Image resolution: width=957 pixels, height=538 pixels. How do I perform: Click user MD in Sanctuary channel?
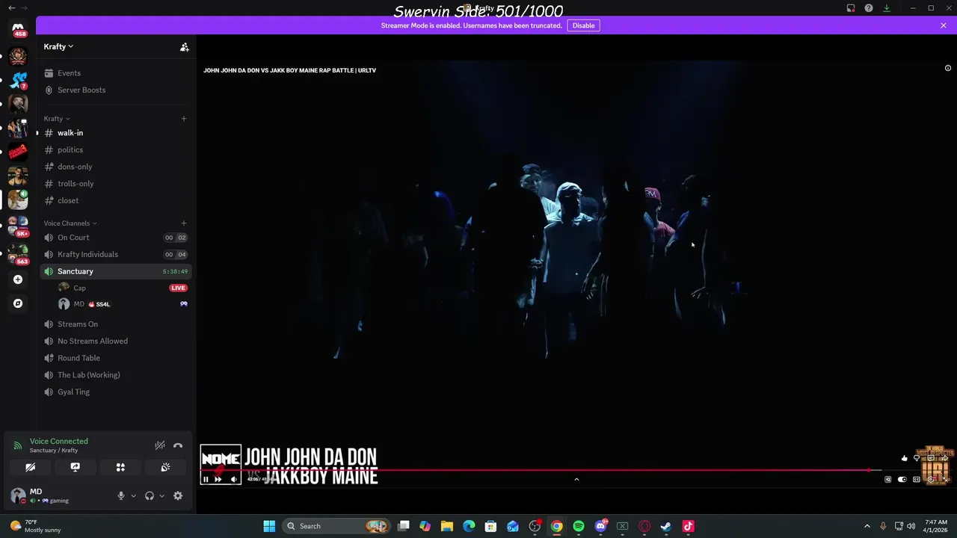[79, 304]
